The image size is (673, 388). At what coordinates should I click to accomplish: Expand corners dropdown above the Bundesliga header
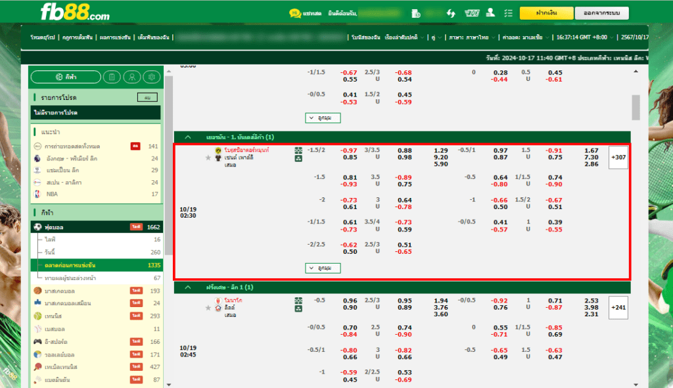[323, 118]
